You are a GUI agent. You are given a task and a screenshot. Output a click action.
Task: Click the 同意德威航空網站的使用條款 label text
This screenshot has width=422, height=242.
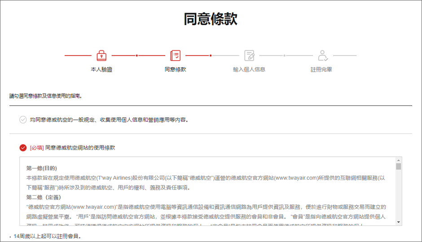point(80,148)
